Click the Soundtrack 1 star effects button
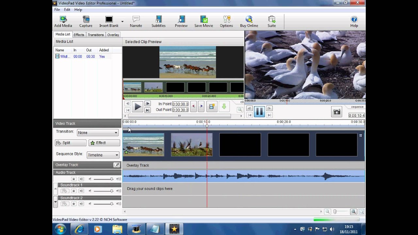 74,191
